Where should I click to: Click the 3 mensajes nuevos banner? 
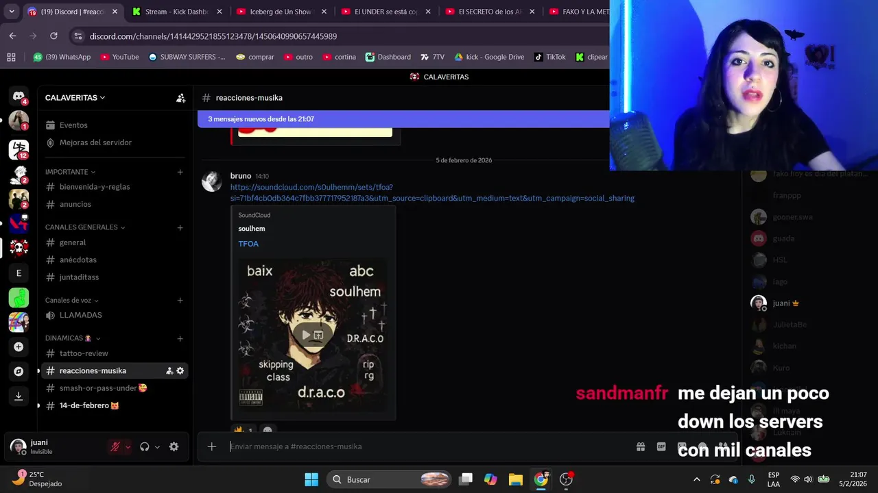pyautogui.click(x=403, y=119)
